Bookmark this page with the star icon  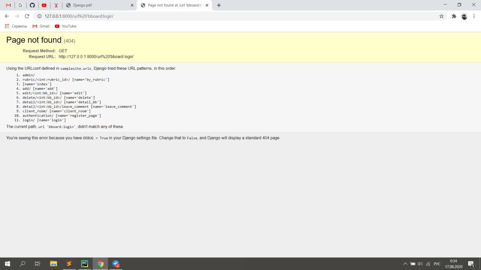point(442,16)
